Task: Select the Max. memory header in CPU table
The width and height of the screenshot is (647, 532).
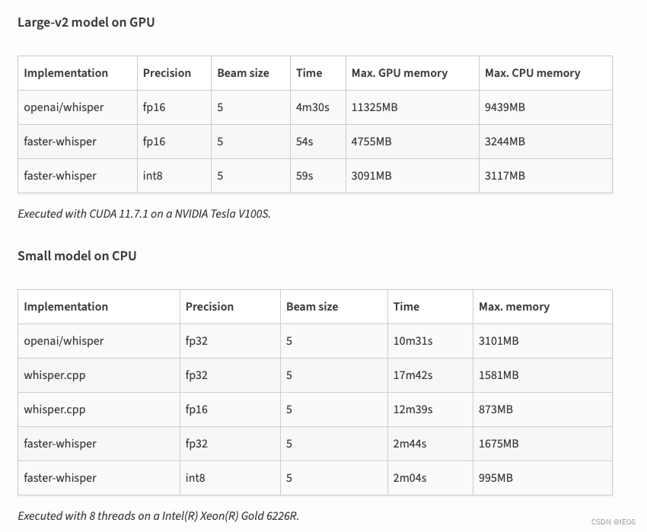Action: pos(542,307)
